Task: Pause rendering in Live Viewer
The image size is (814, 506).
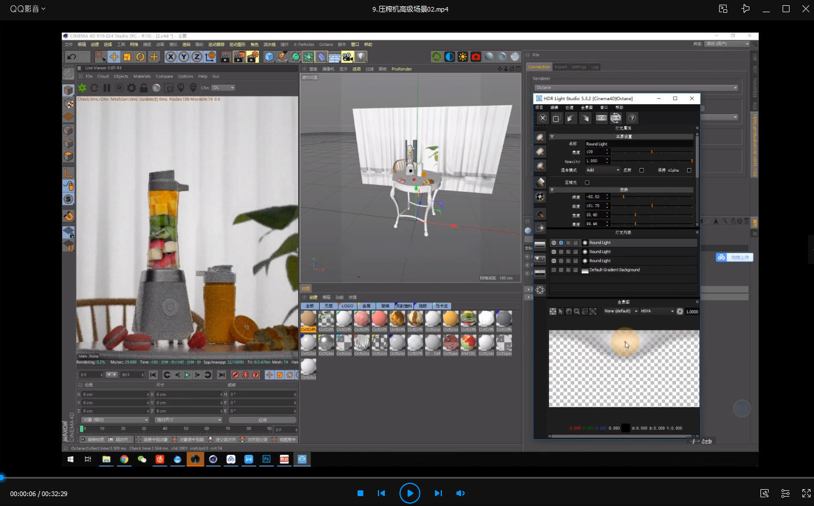Action: pyautogui.click(x=107, y=88)
